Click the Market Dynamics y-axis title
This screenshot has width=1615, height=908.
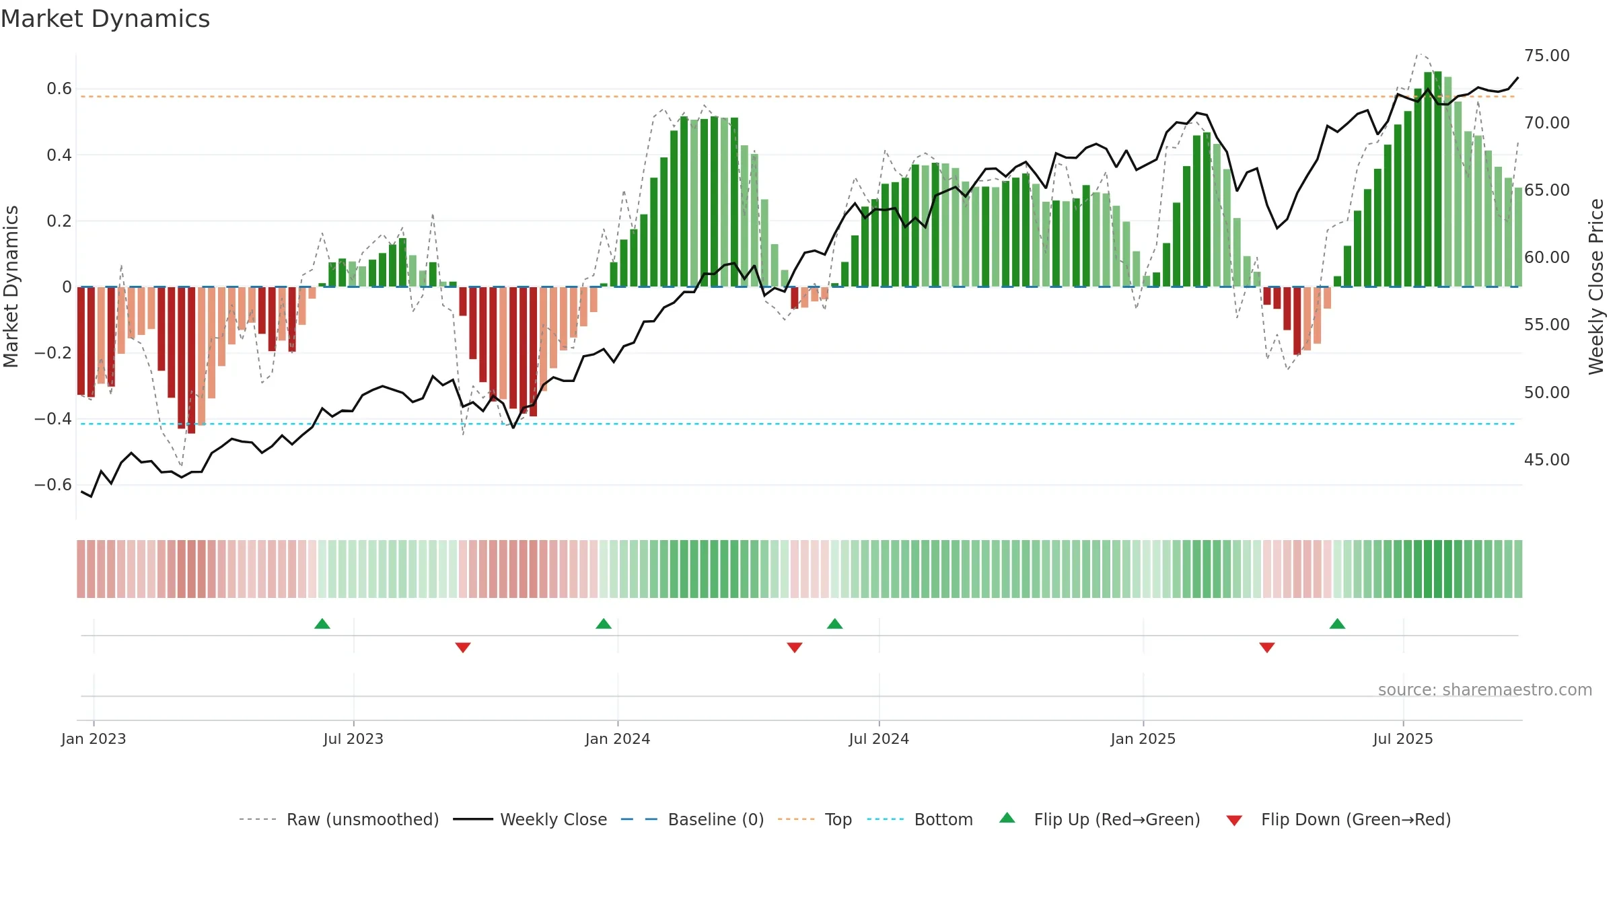pos(11,287)
